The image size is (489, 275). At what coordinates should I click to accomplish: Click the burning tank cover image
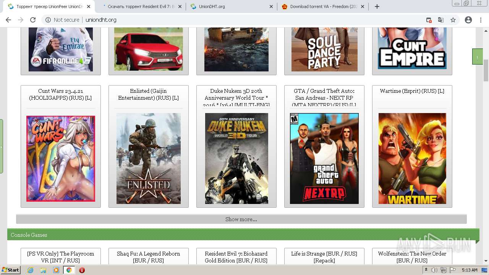click(236, 49)
